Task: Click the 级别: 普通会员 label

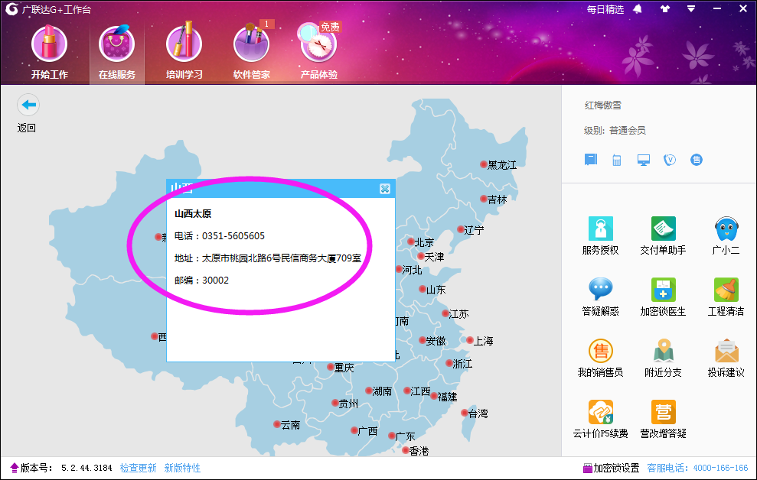Action: 615,130
